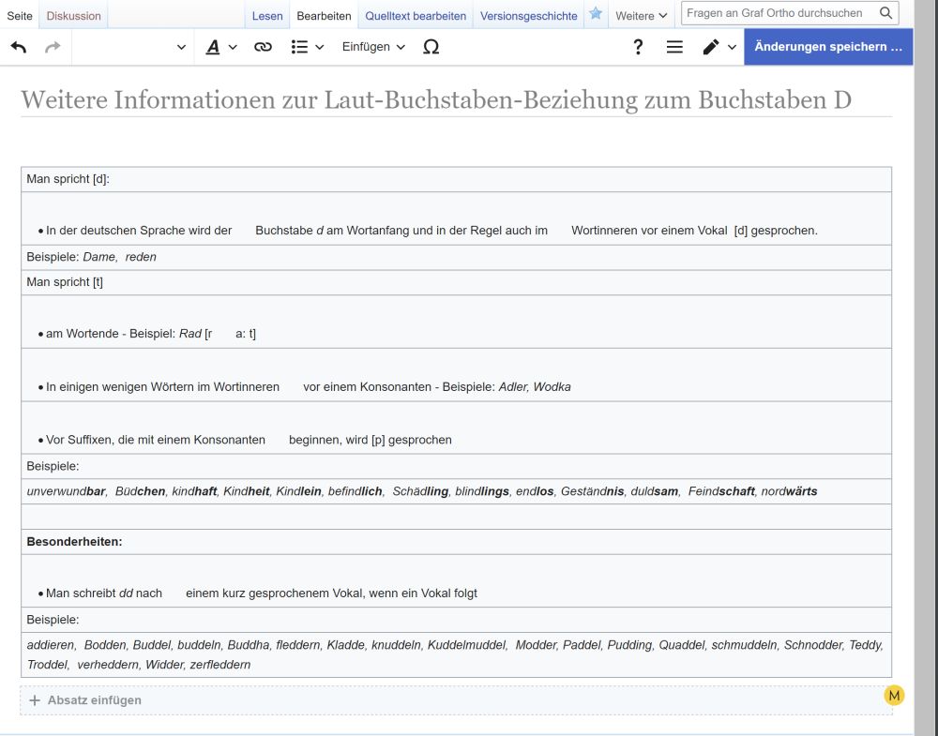Open the Weitere menu
Image resolution: width=938 pixels, height=736 pixels.
pos(642,16)
